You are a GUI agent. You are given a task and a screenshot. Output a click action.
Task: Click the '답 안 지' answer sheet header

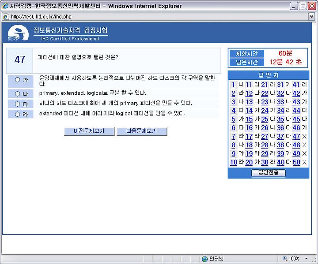tap(269, 75)
